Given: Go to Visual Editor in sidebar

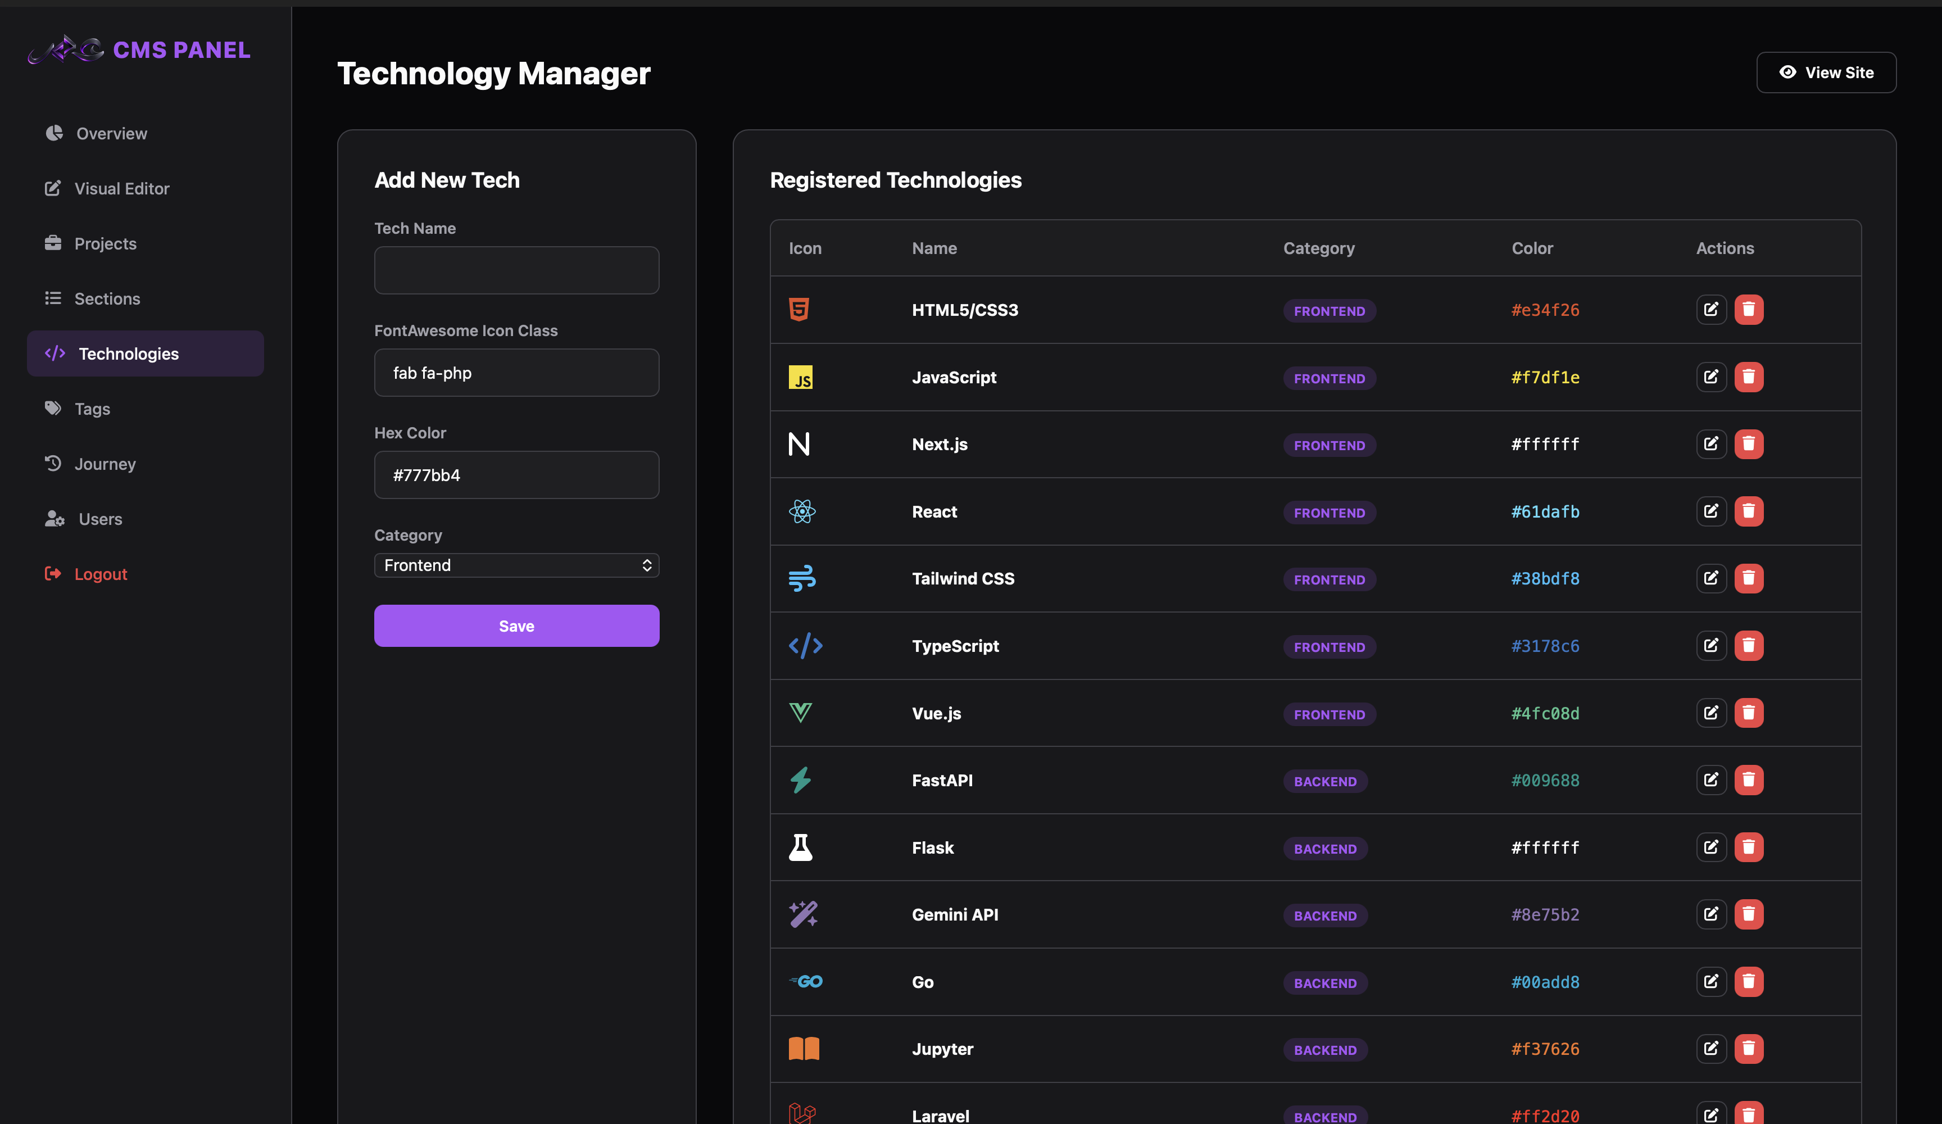Looking at the screenshot, I should pos(145,188).
